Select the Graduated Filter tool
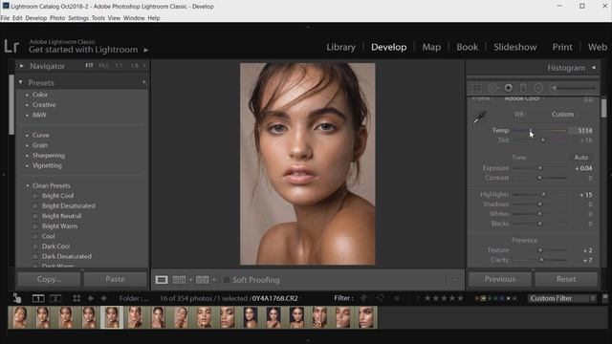 [523, 88]
